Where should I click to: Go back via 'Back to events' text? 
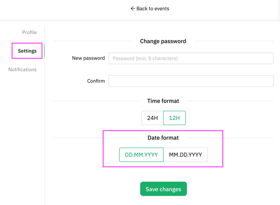(x=153, y=8)
